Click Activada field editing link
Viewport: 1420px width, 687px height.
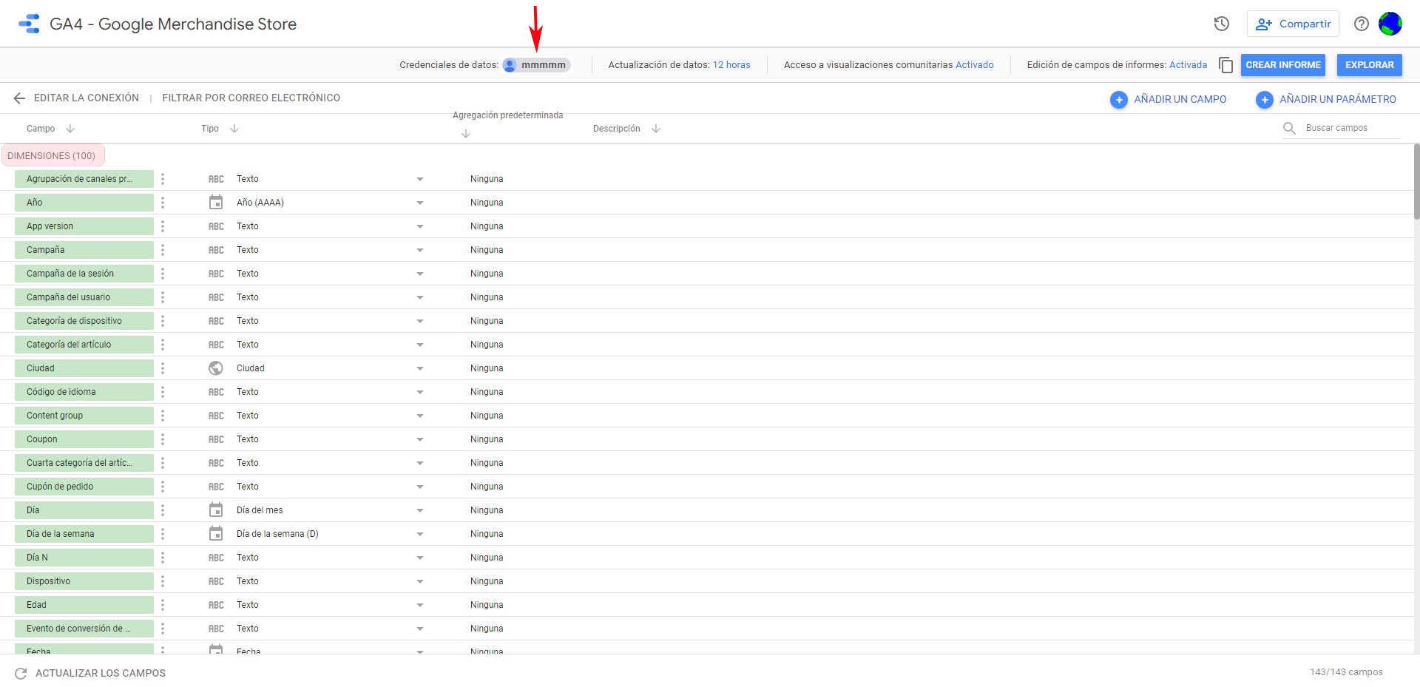[x=1188, y=65]
